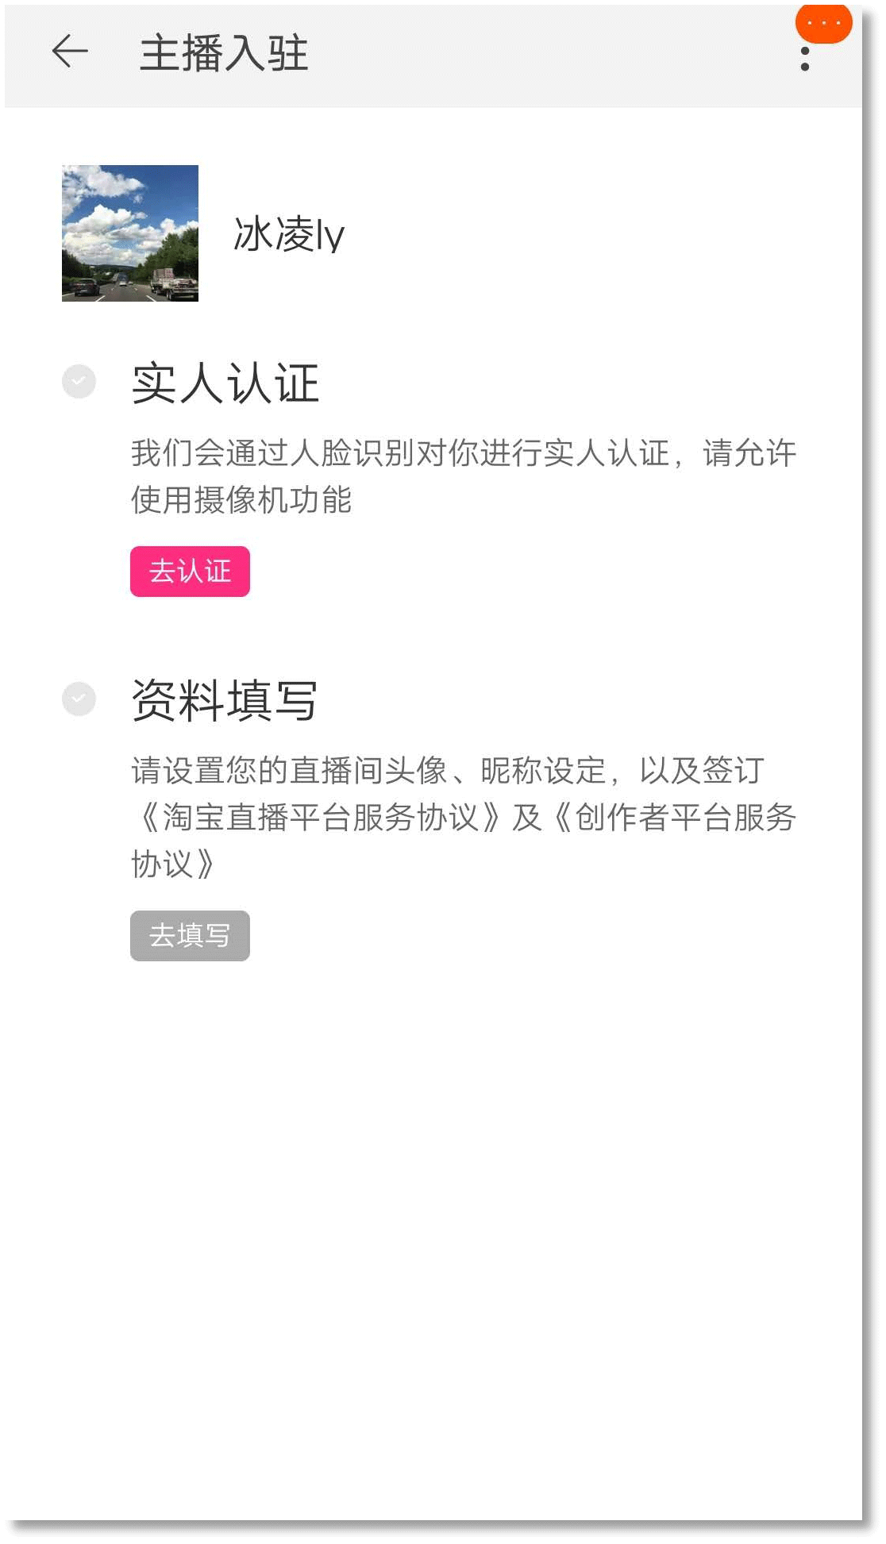Toggle the check circle beside 实人认证
Viewport: 886px width, 1544px height.
point(79,382)
